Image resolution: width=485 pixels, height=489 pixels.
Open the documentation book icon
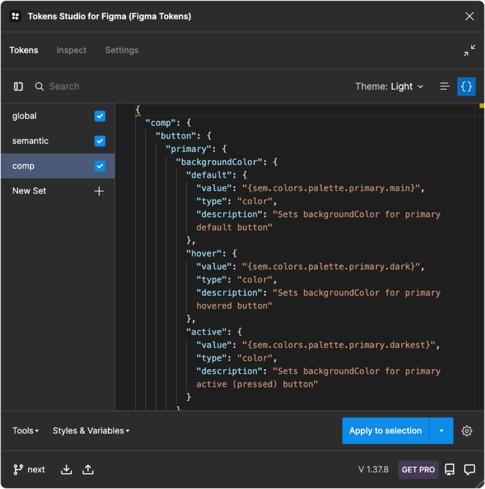[x=450, y=470]
